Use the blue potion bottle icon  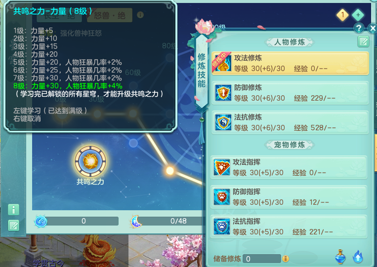coord(340,257)
